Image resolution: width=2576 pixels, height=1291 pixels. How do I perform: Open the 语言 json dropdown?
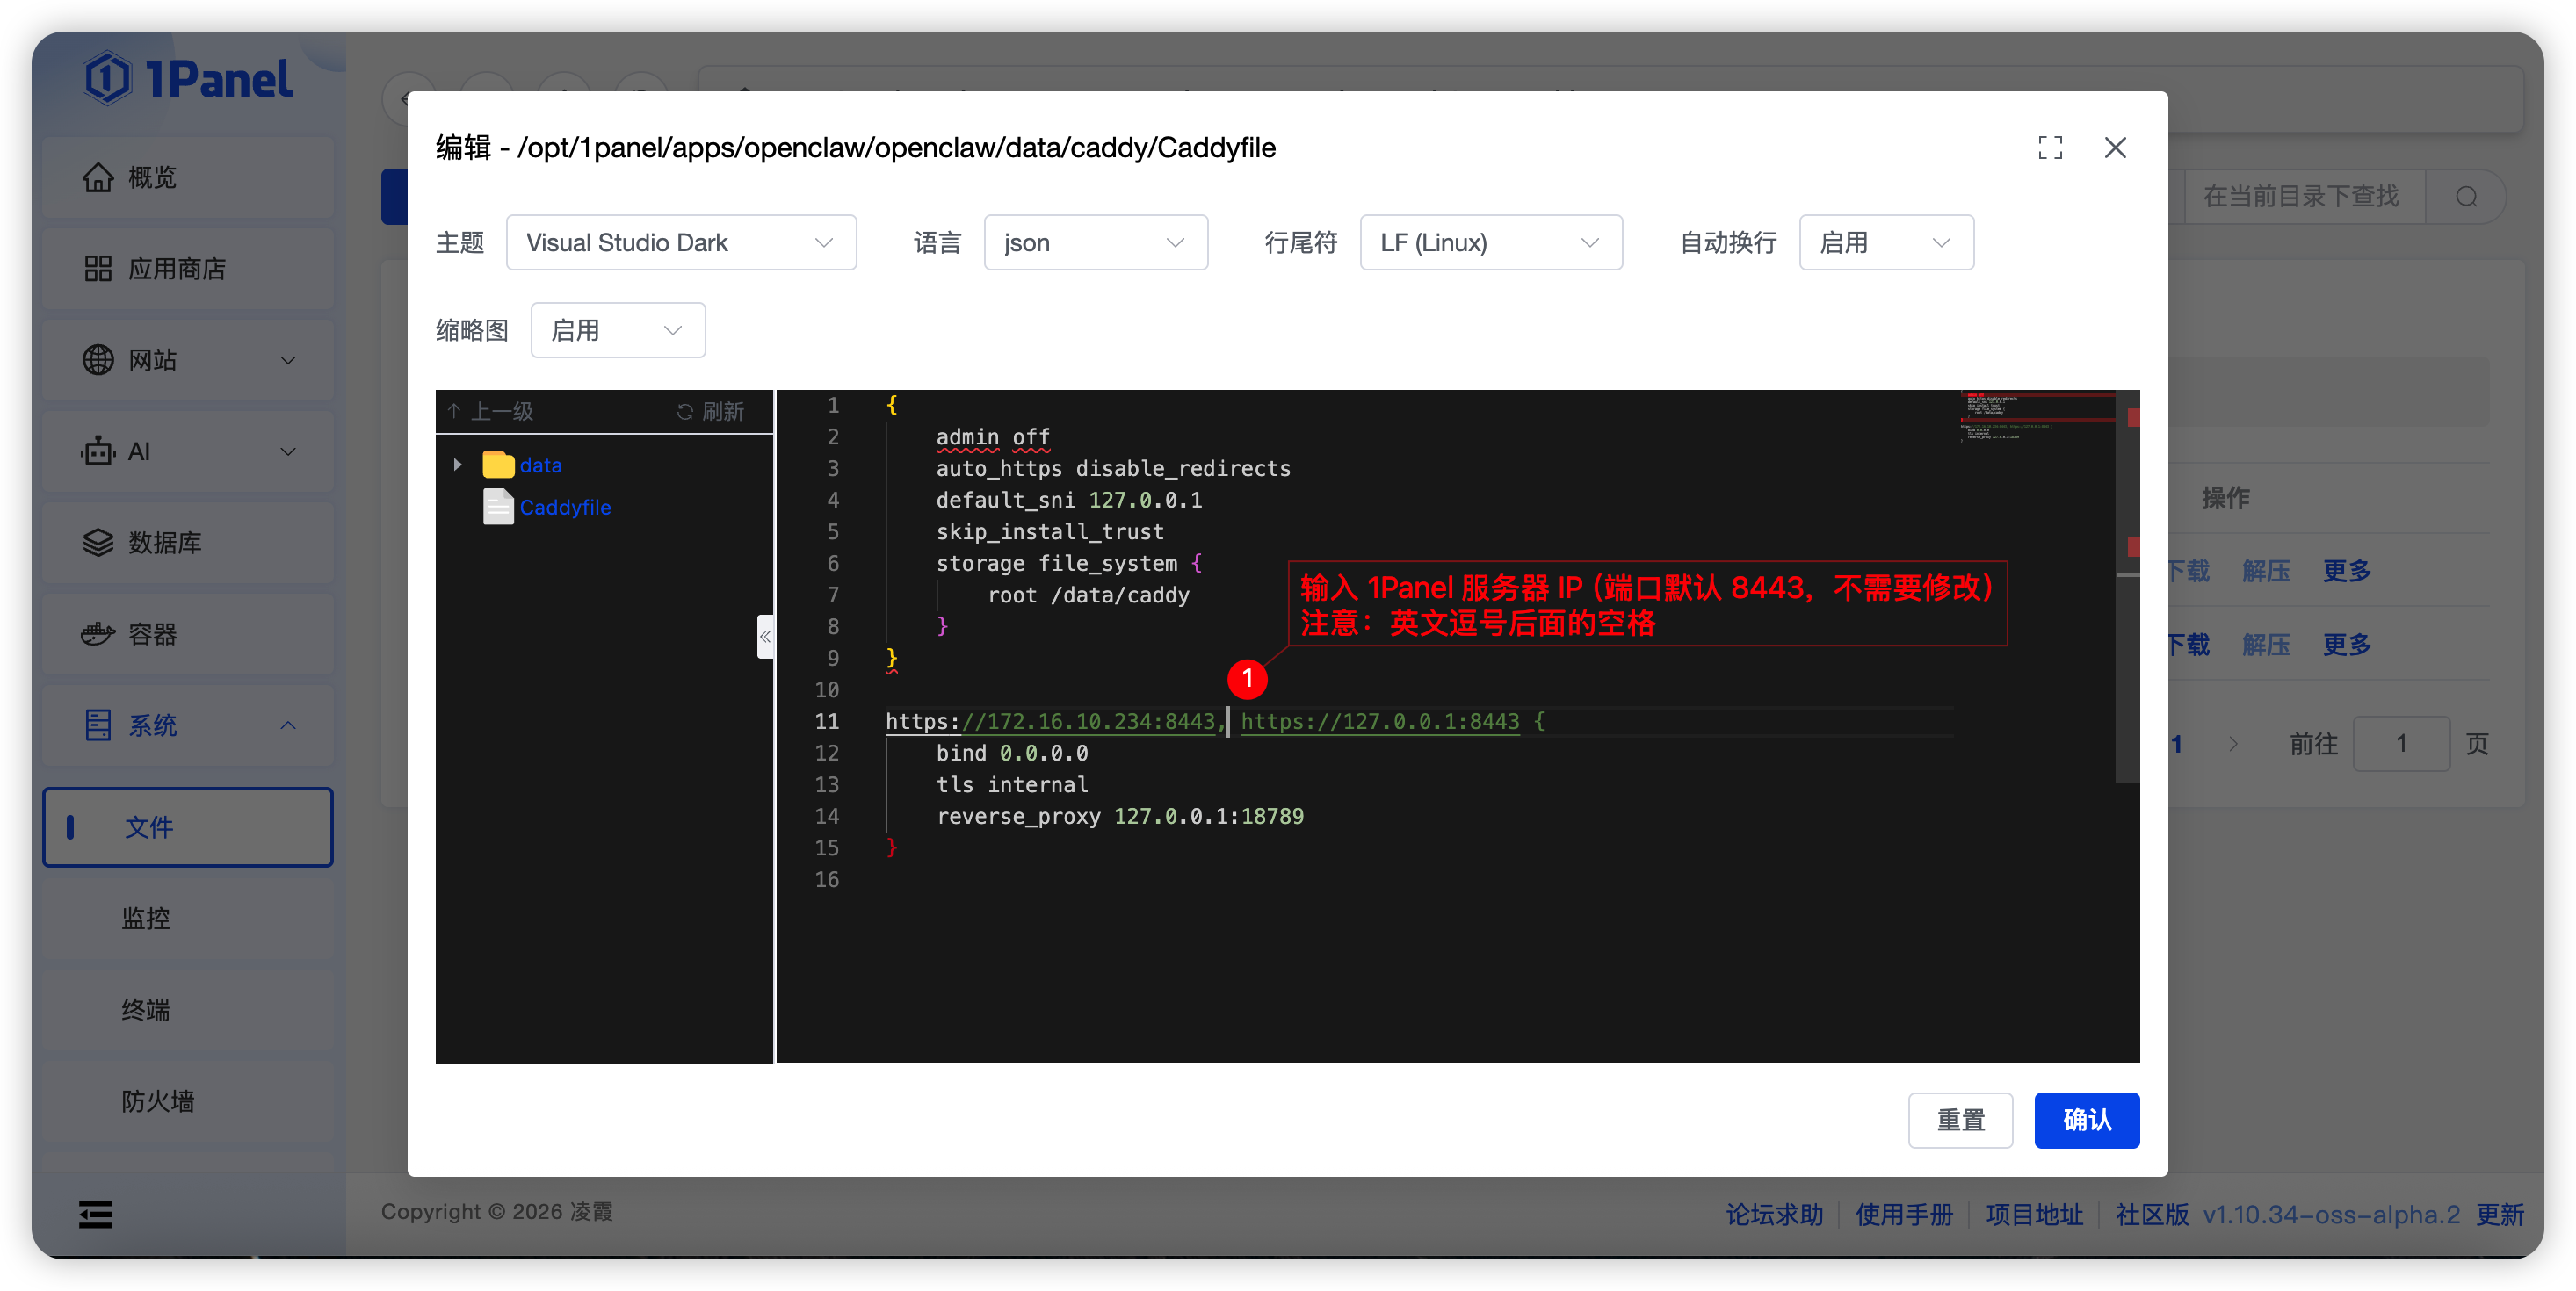[1095, 242]
